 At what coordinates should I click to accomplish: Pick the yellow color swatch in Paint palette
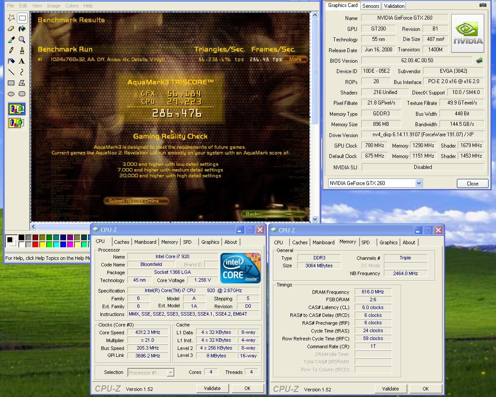tap(43, 244)
